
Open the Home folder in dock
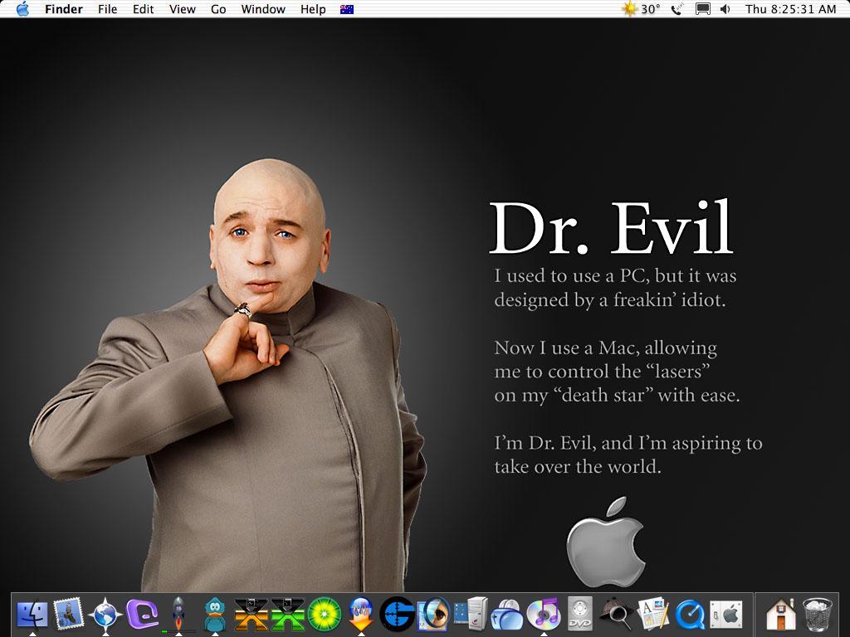pos(781,615)
